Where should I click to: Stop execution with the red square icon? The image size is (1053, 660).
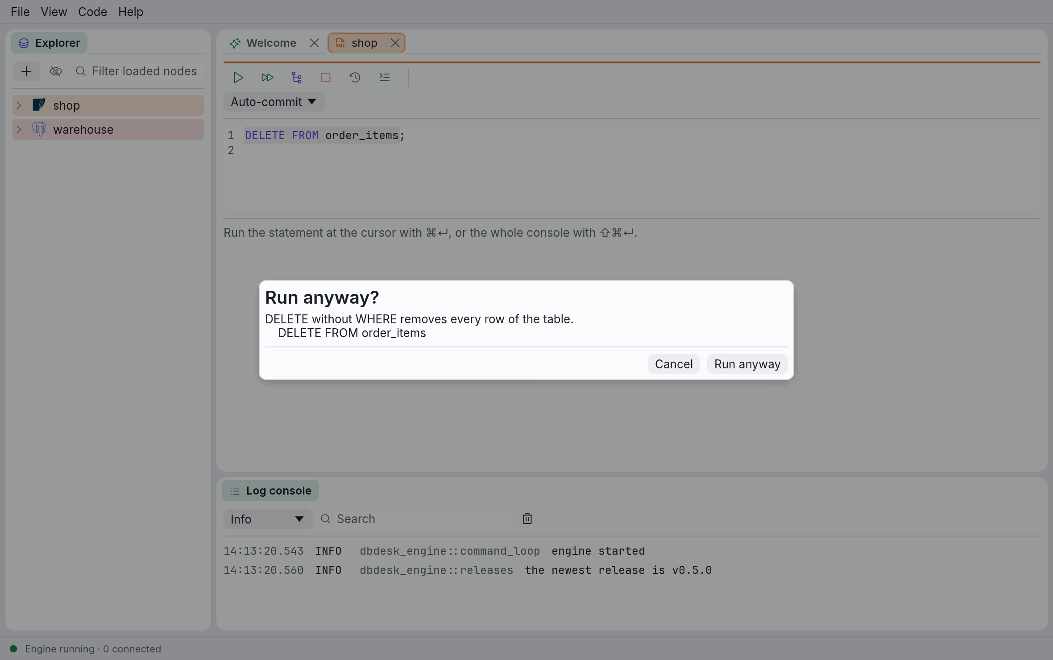[326, 78]
